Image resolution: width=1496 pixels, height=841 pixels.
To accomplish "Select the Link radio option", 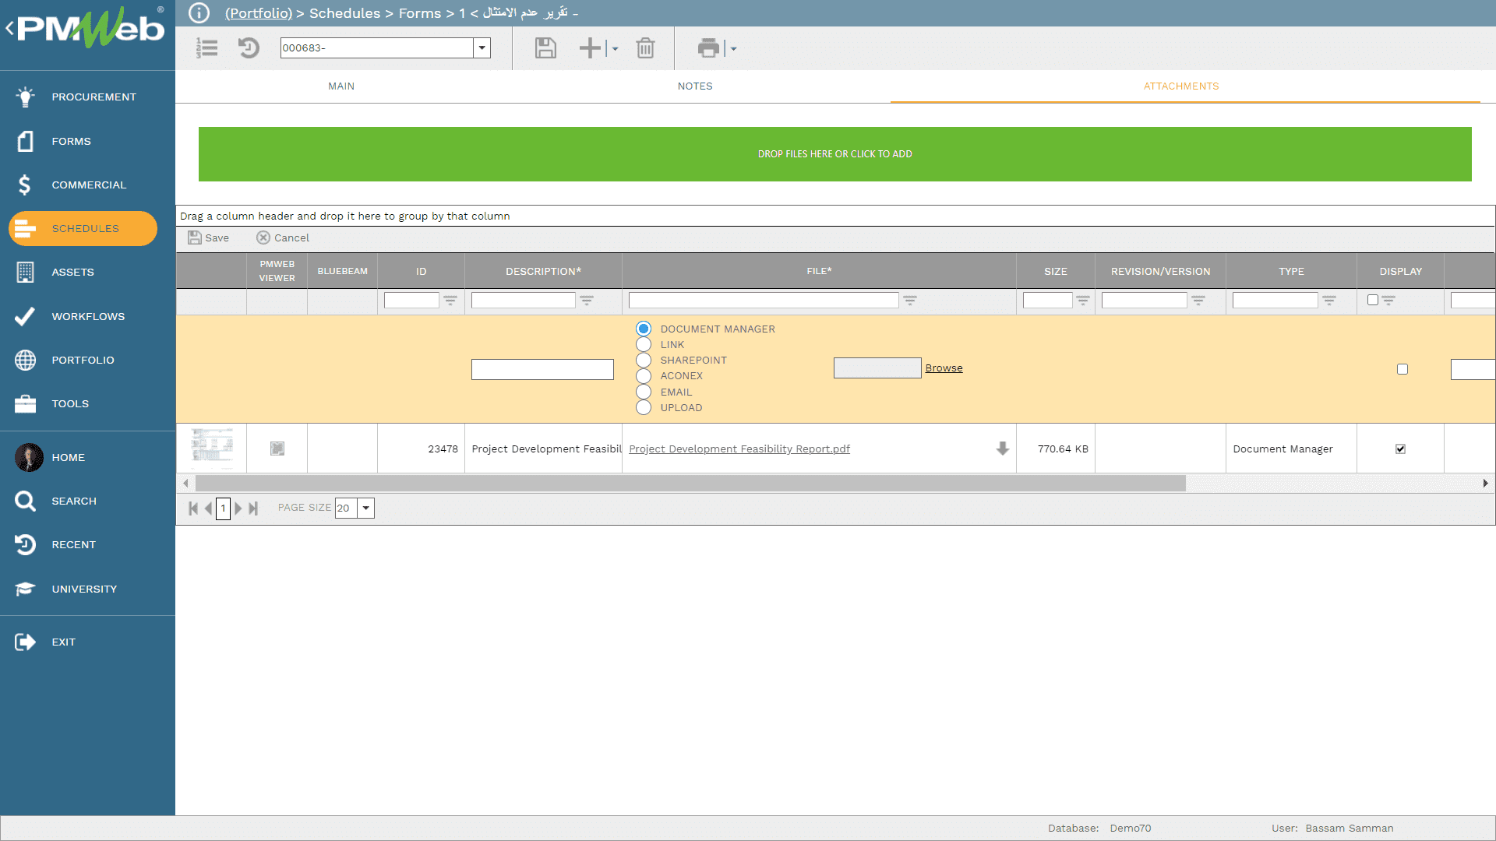I will click(x=644, y=344).
